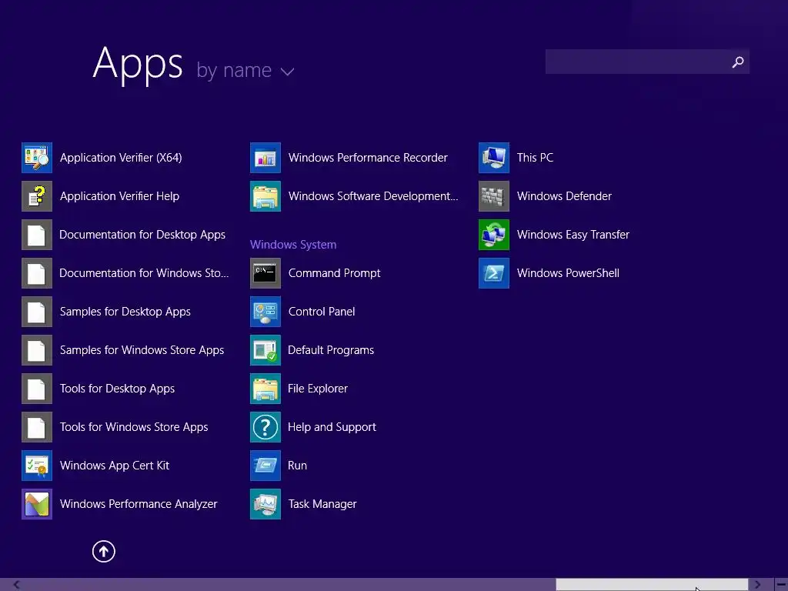Click the Run icon
This screenshot has width=788, height=591.
point(265,466)
